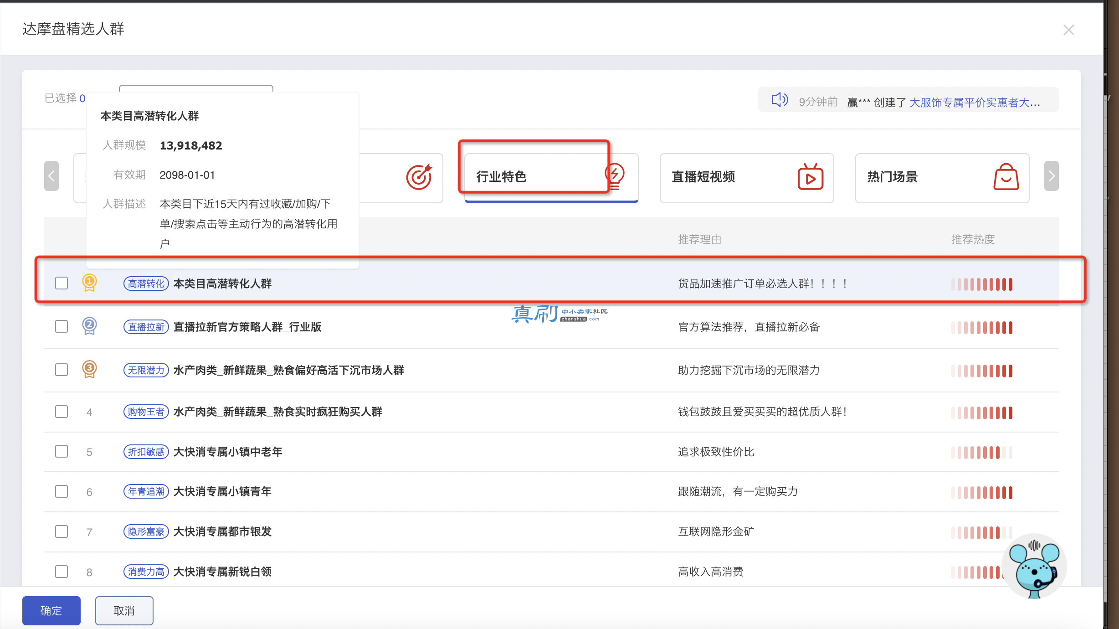The width and height of the screenshot is (1119, 629).
Task: Switch to the 直播短视频 tab
Action: point(746,178)
